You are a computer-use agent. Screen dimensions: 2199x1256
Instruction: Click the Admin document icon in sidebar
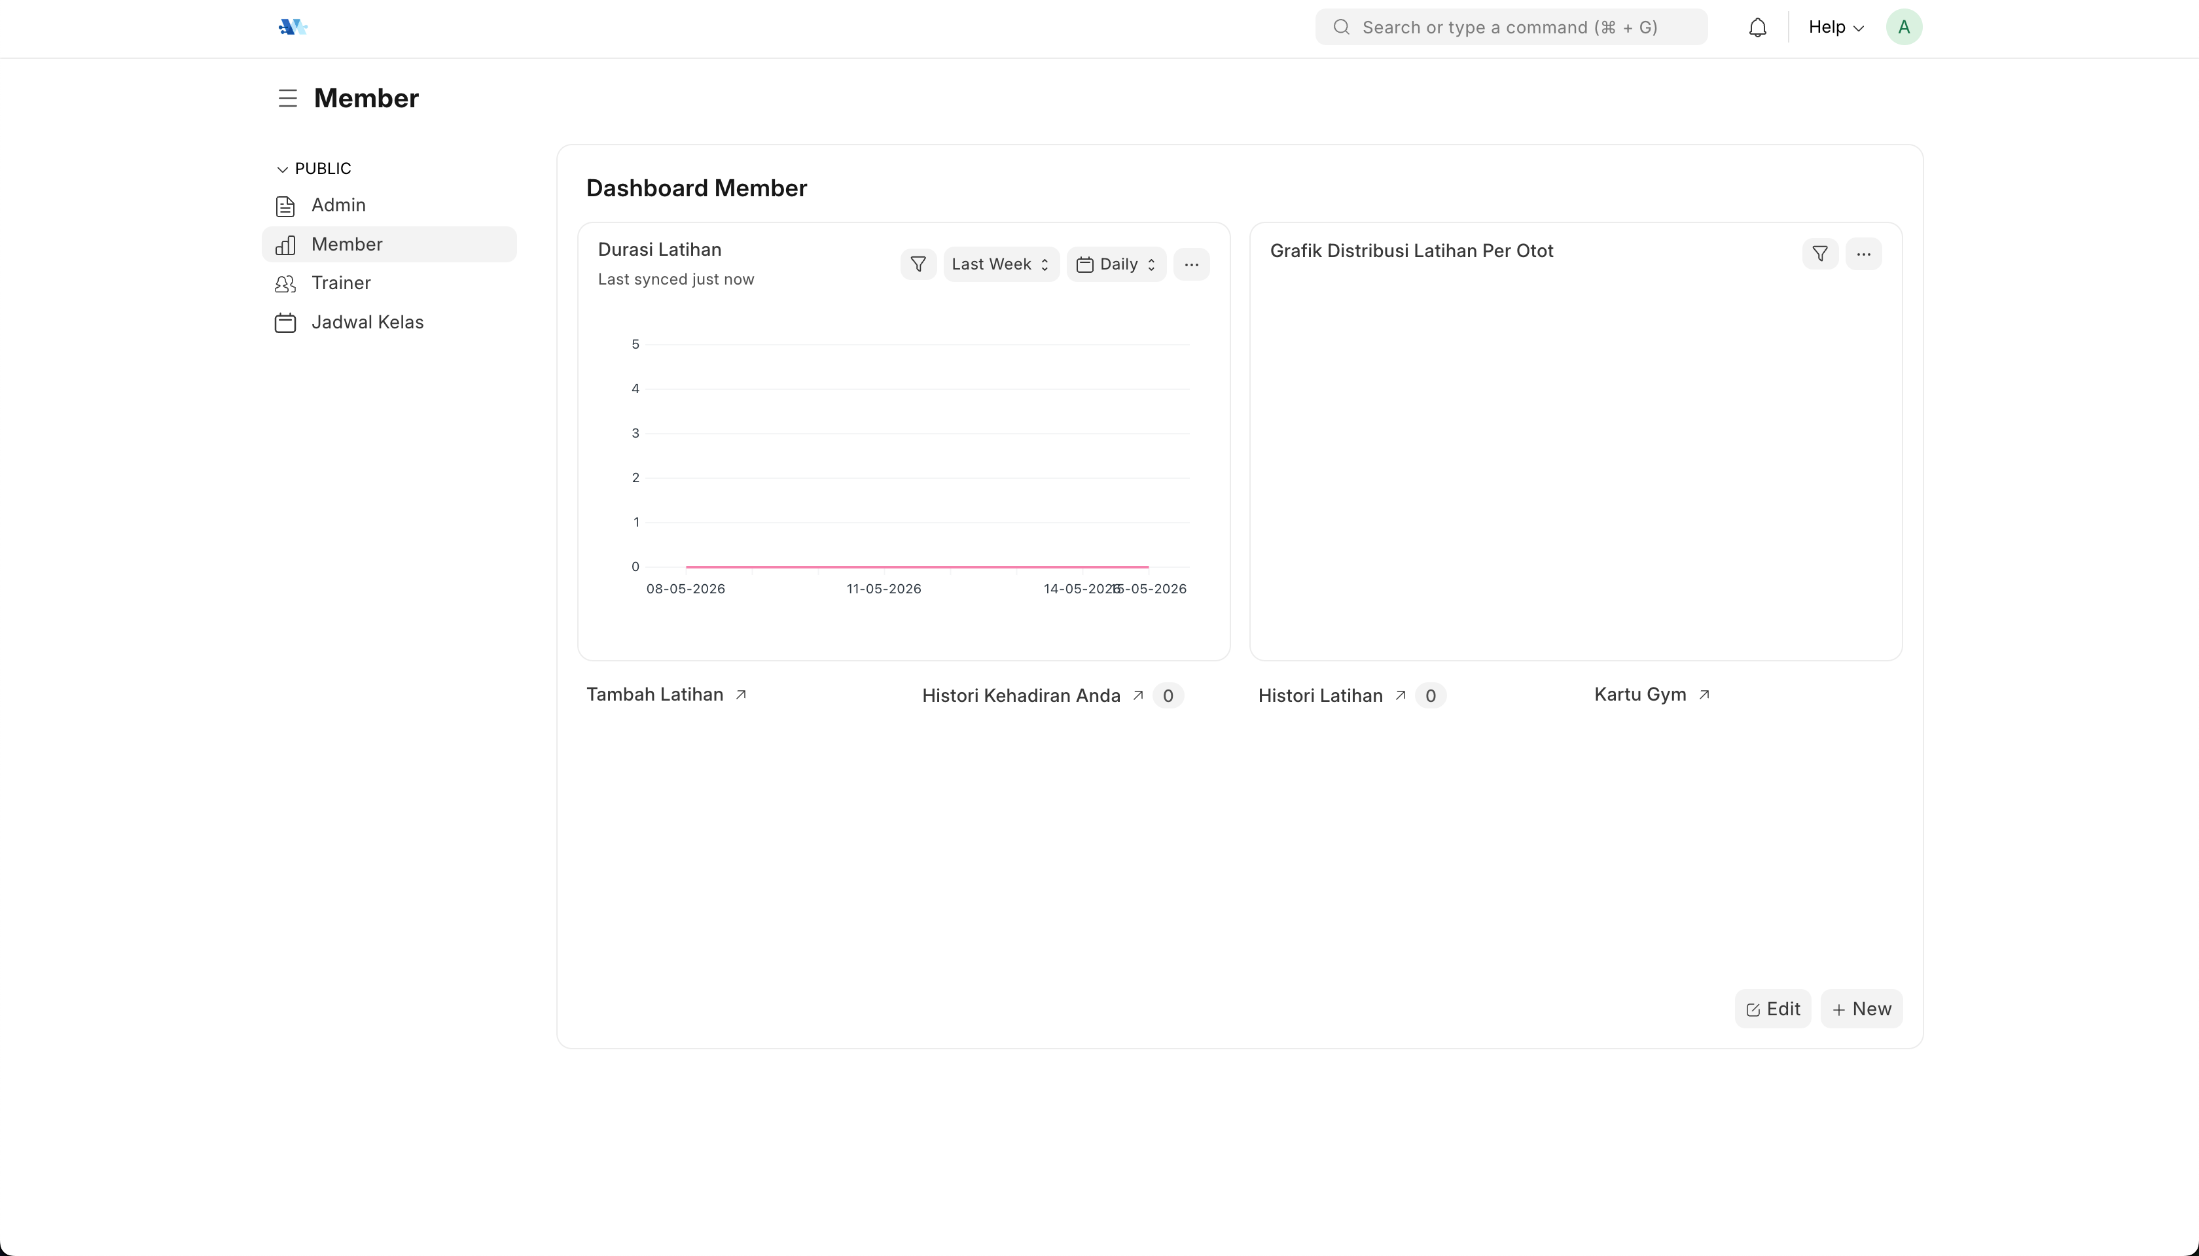285,206
